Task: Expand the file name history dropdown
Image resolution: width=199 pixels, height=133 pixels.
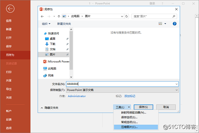Action: (x=176, y=84)
